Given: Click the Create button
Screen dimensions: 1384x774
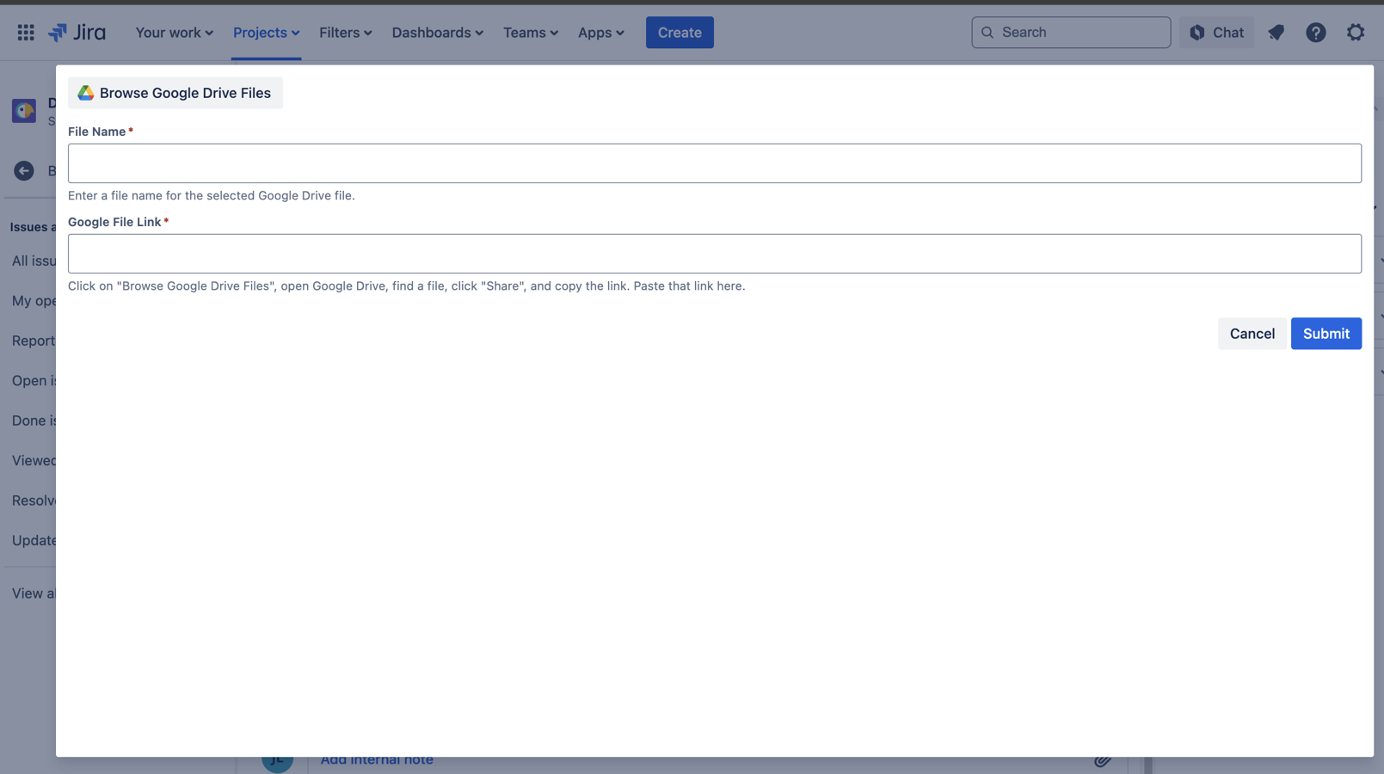Looking at the screenshot, I should pos(680,32).
